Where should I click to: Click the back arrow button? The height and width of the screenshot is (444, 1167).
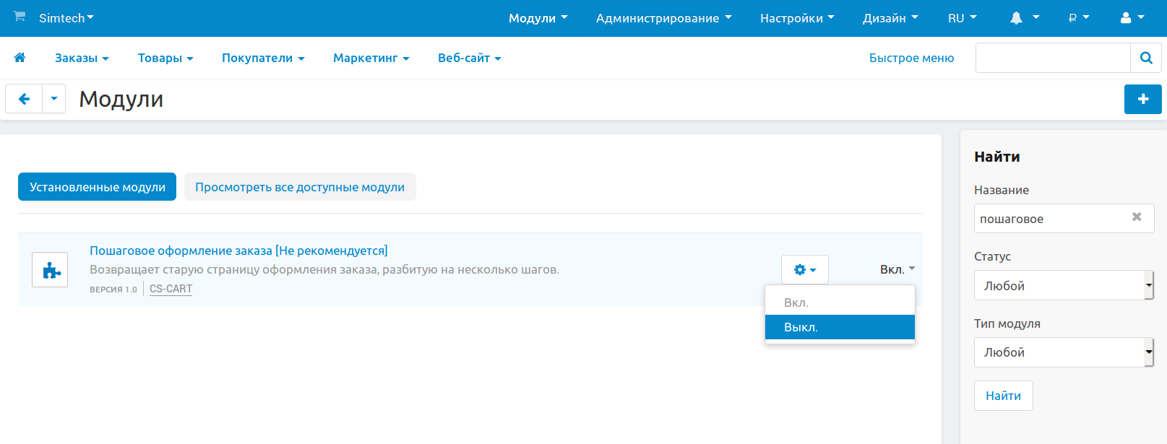click(24, 99)
